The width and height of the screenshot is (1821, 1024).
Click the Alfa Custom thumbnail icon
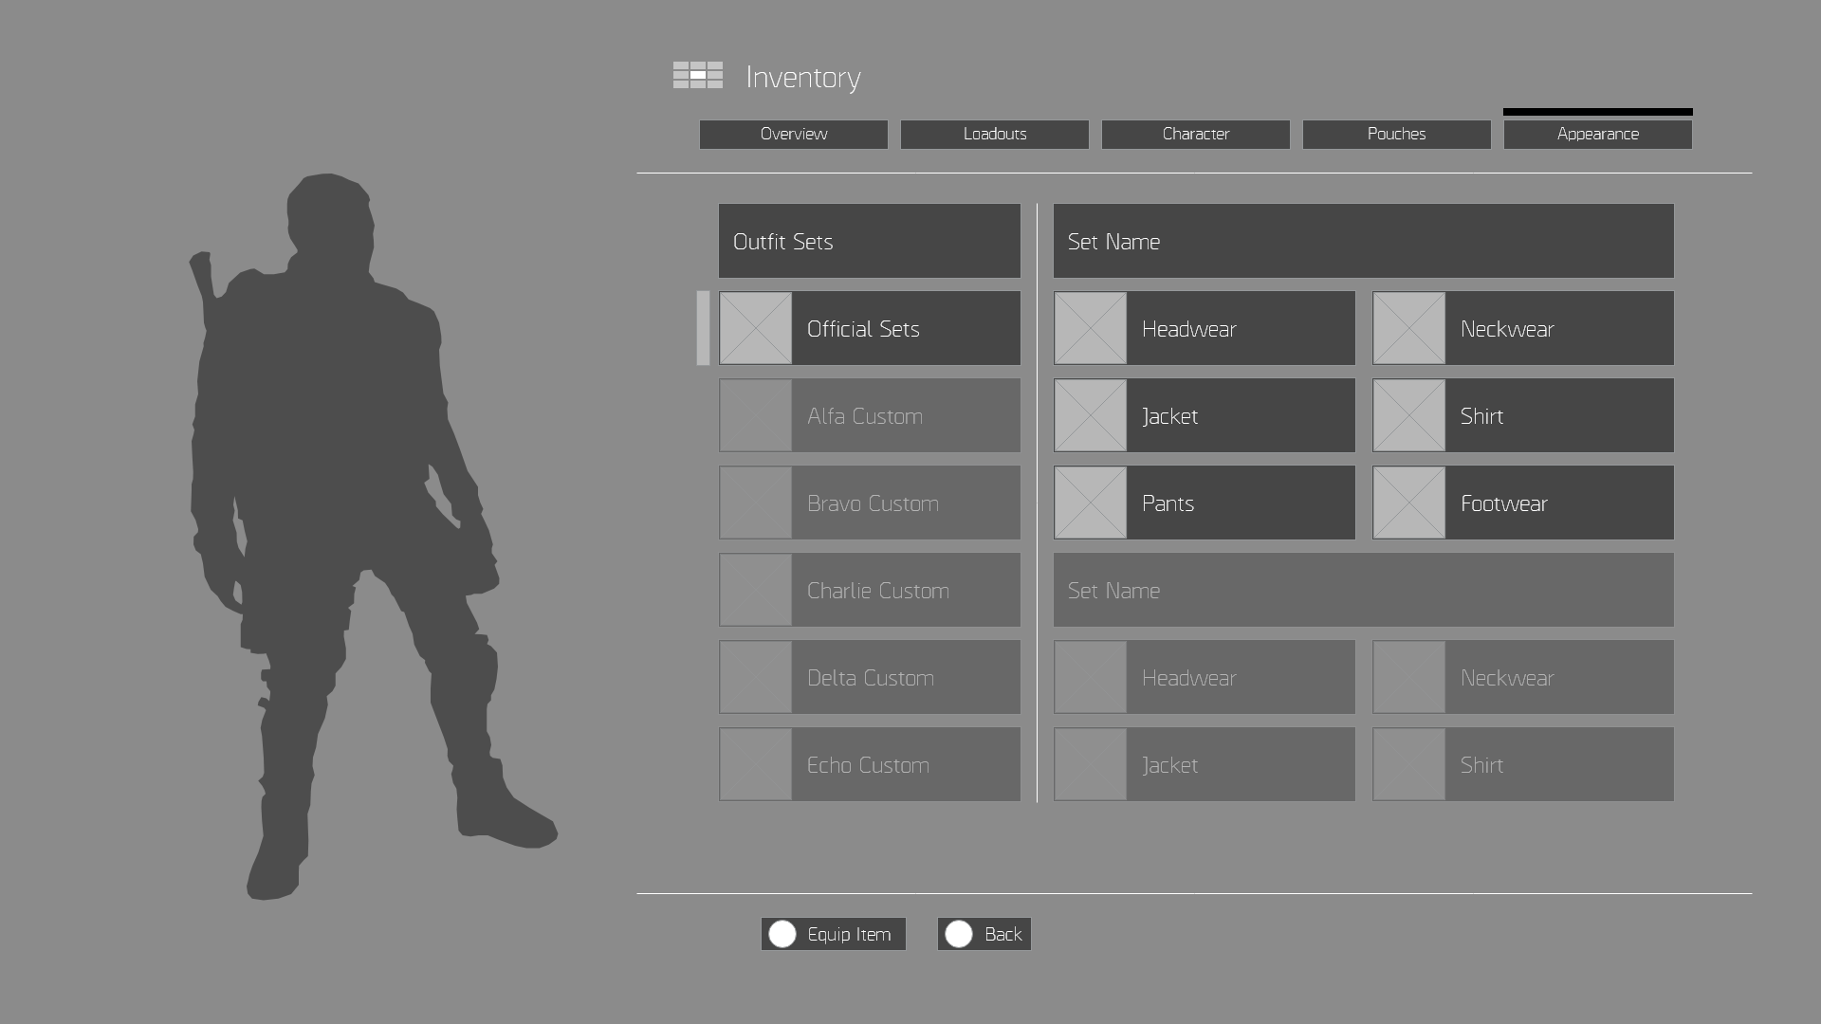pyautogui.click(x=756, y=415)
